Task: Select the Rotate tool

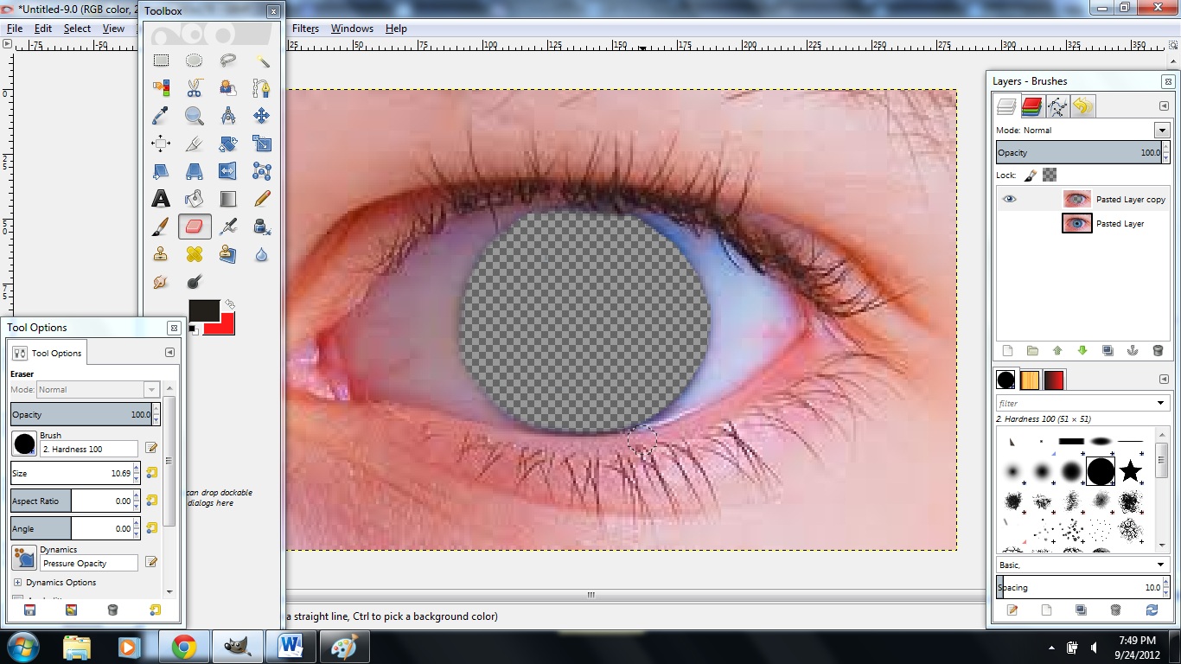Action: point(228,144)
